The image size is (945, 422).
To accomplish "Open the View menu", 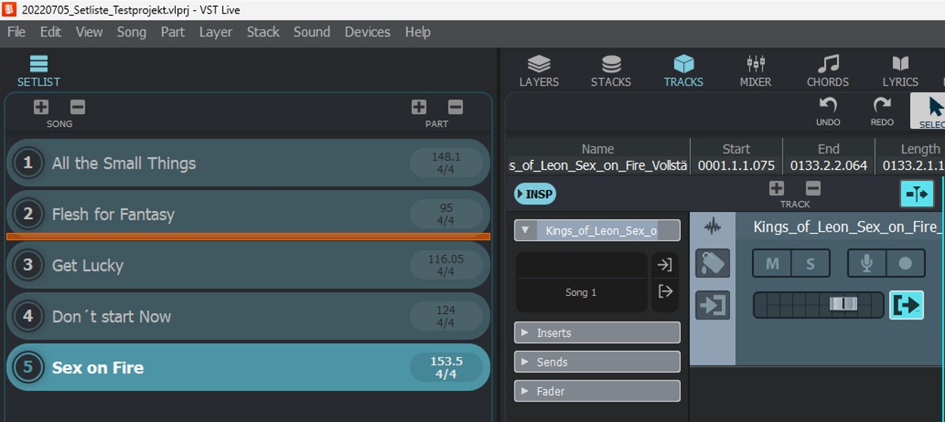I will [89, 32].
